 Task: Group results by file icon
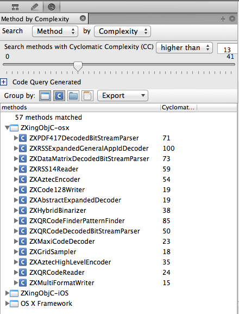(87, 96)
